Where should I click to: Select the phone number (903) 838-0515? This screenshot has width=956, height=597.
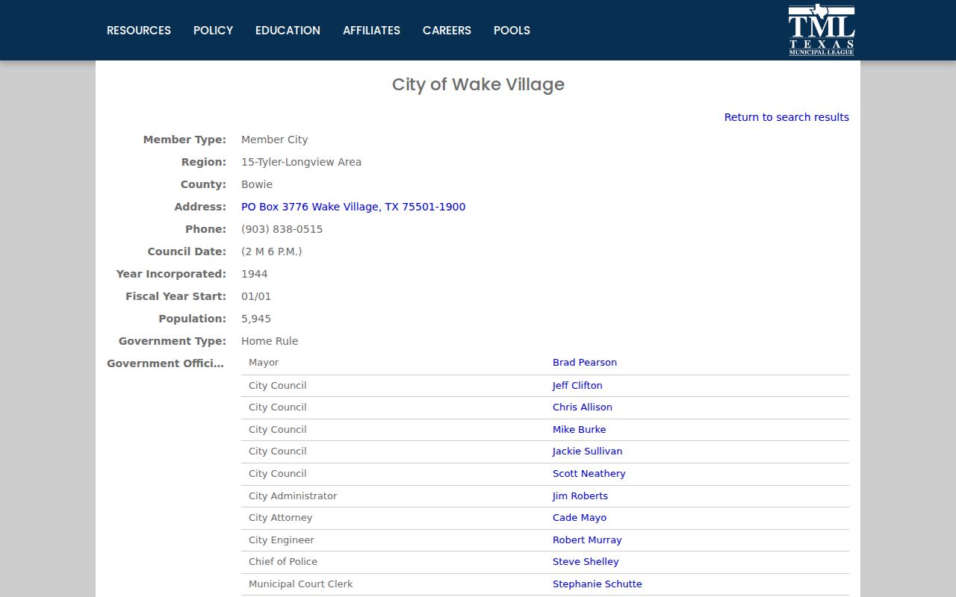[282, 229]
